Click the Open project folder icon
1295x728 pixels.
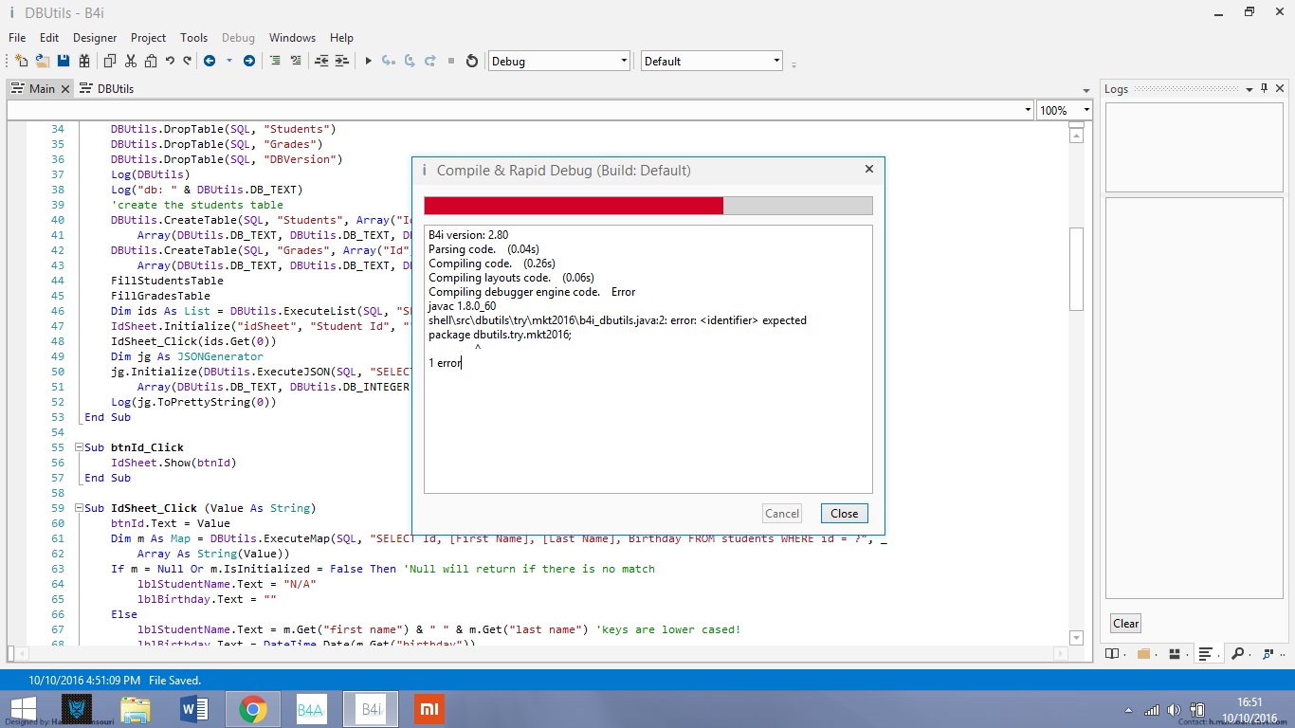pos(43,61)
